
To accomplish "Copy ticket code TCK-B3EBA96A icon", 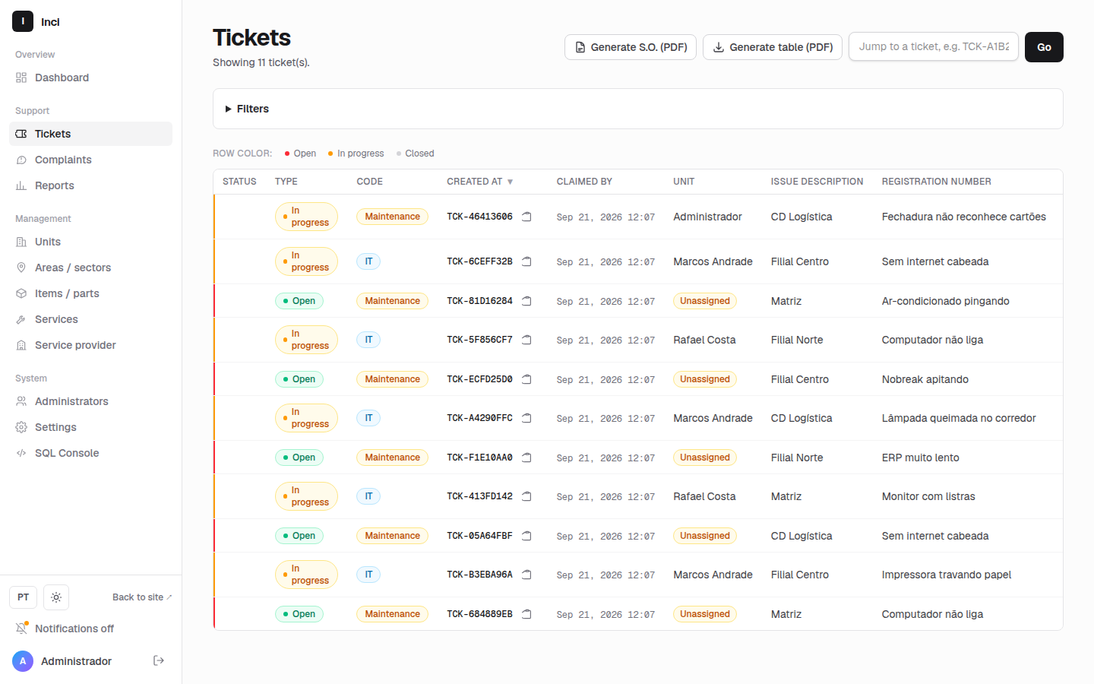I will coord(526,575).
